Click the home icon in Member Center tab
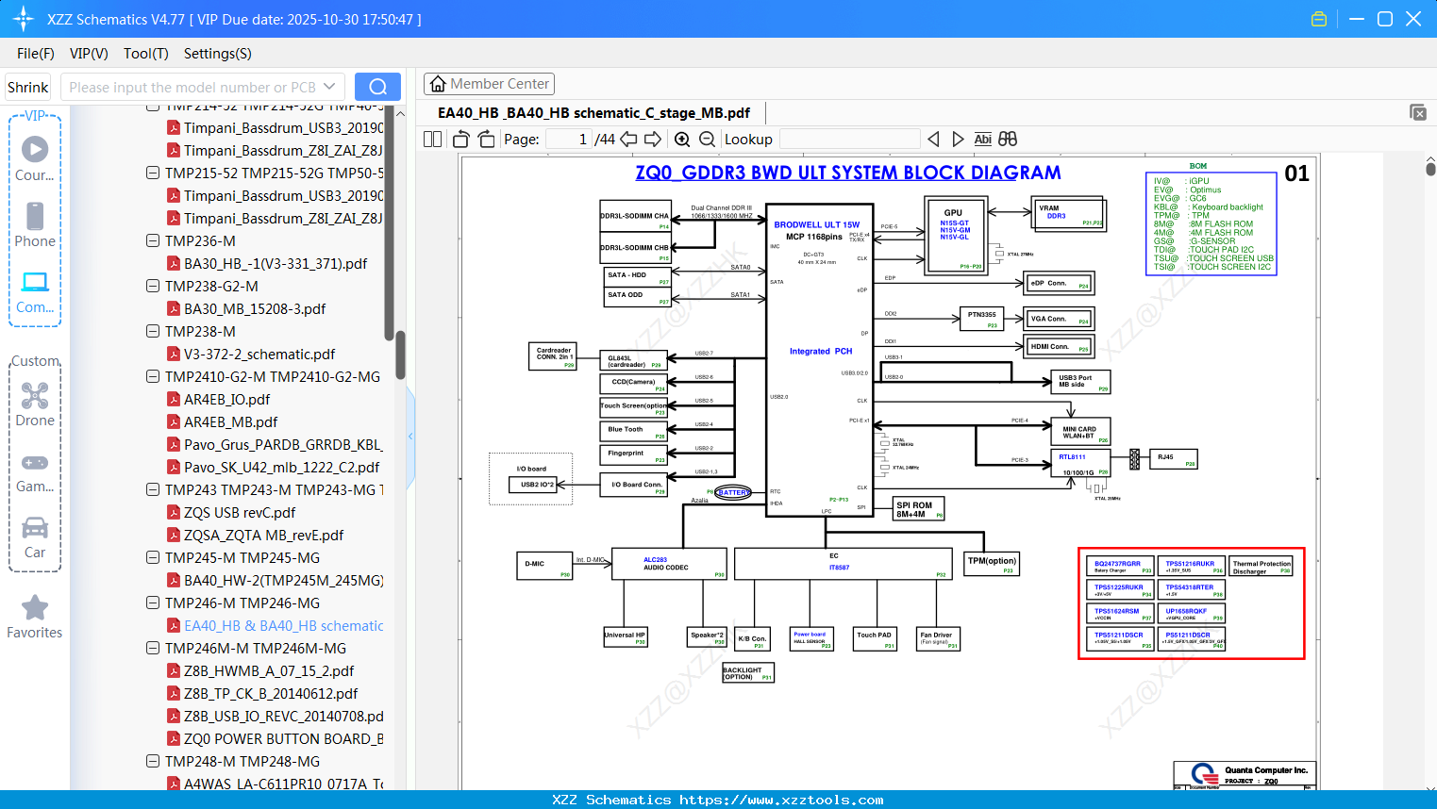Viewport: 1437px width, 809px height. [438, 84]
